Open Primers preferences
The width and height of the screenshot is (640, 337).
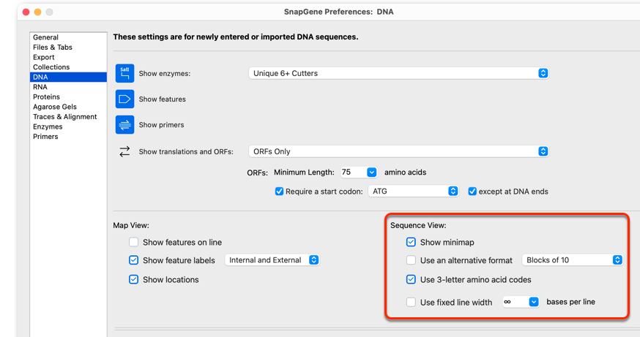tap(68, 137)
